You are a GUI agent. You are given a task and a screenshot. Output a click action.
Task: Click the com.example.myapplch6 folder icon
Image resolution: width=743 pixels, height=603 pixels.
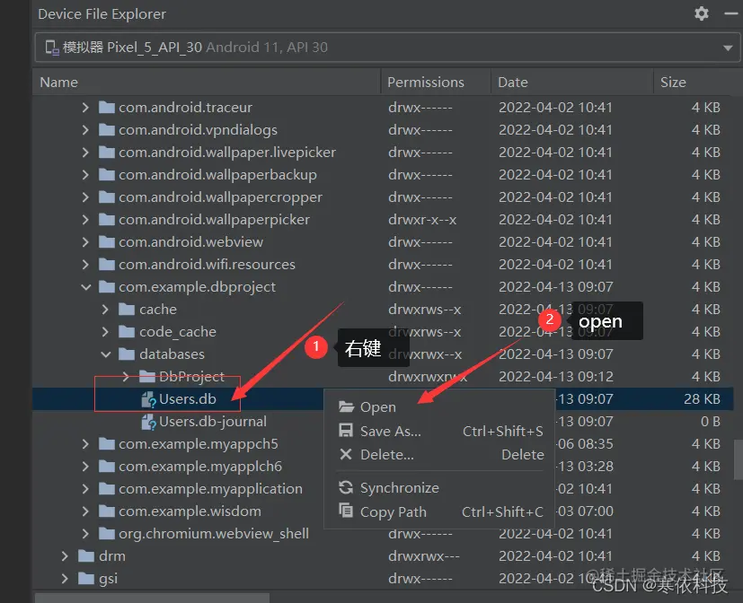point(107,467)
